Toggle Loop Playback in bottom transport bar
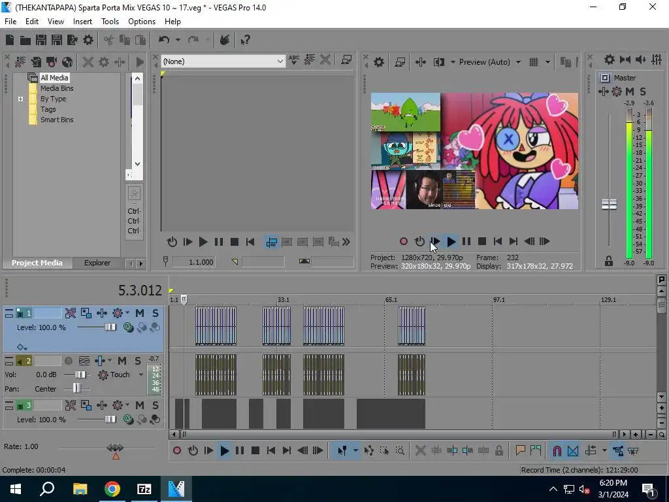669x502 pixels. point(193,450)
